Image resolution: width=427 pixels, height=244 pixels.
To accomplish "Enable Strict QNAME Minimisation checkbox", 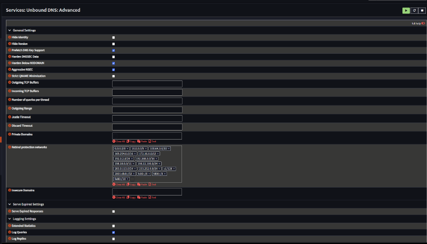I will (x=114, y=76).
